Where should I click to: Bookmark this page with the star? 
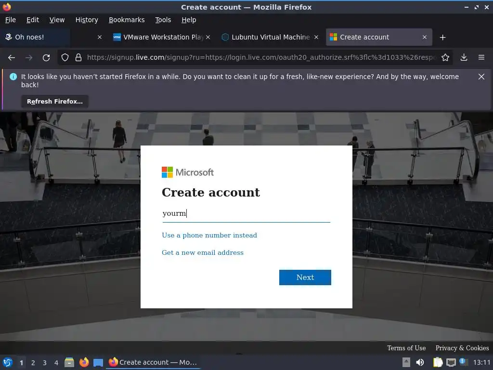[445, 58]
